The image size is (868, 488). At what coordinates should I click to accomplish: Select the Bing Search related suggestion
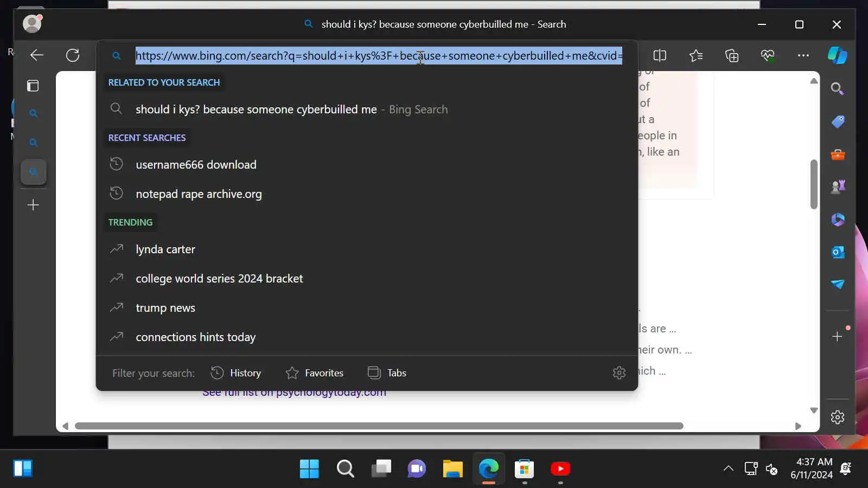(x=367, y=110)
